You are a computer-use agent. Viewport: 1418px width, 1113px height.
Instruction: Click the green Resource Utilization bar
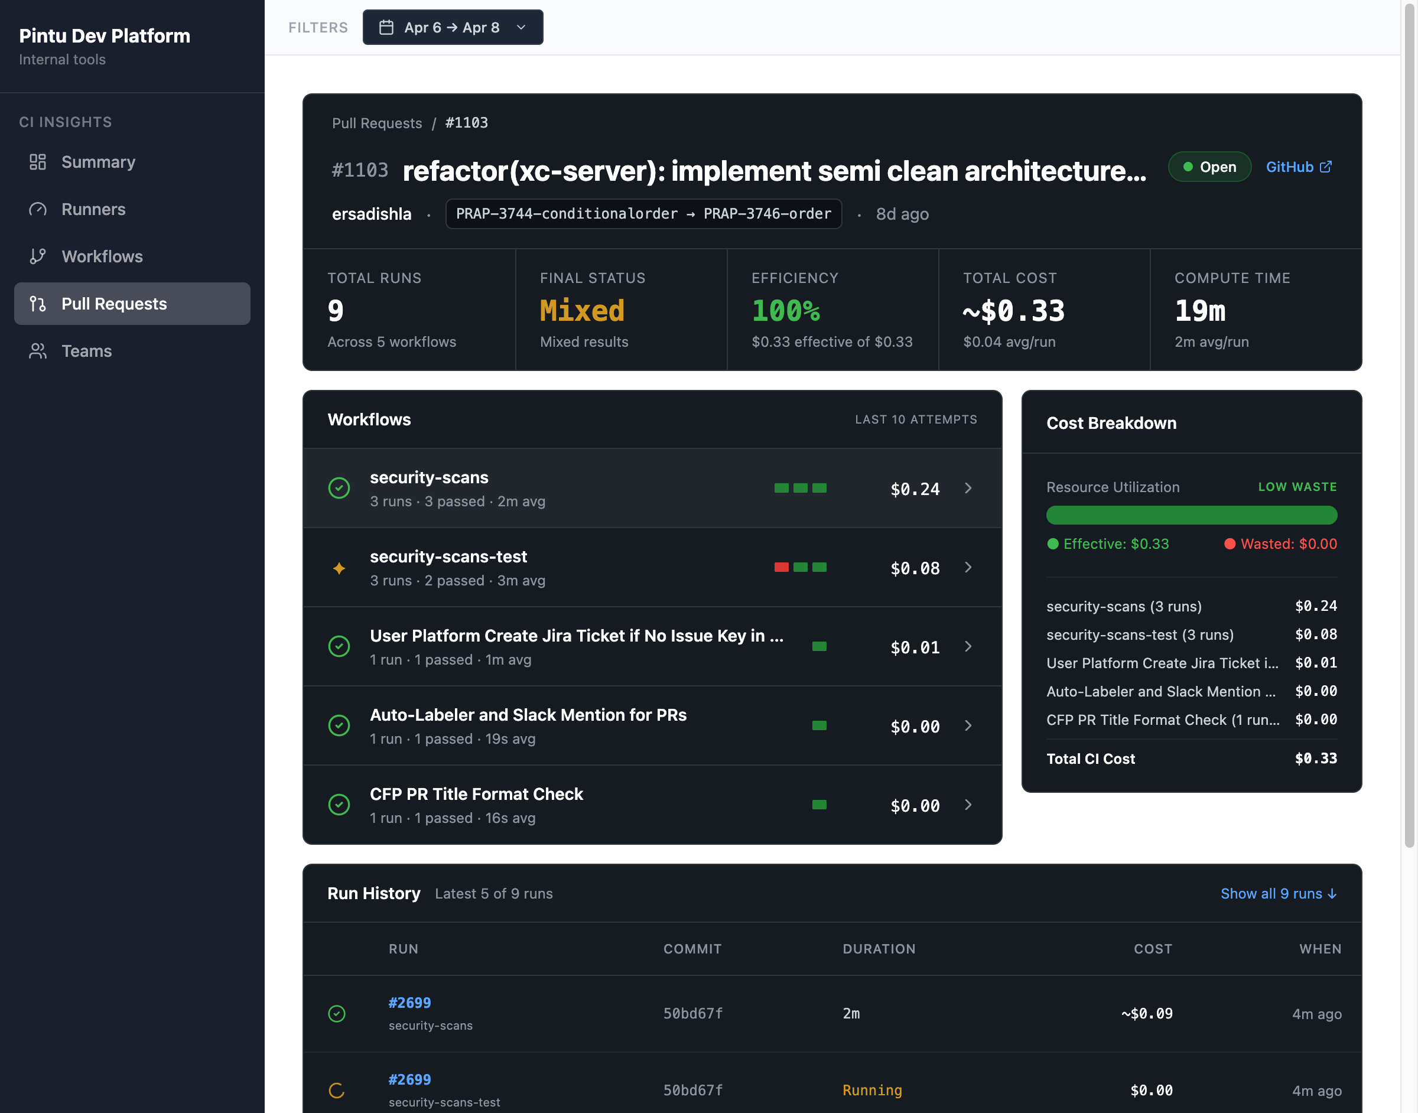[x=1191, y=516]
